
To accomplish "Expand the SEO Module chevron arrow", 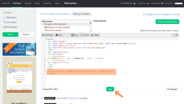I will pyautogui.click(x=35, y=27).
